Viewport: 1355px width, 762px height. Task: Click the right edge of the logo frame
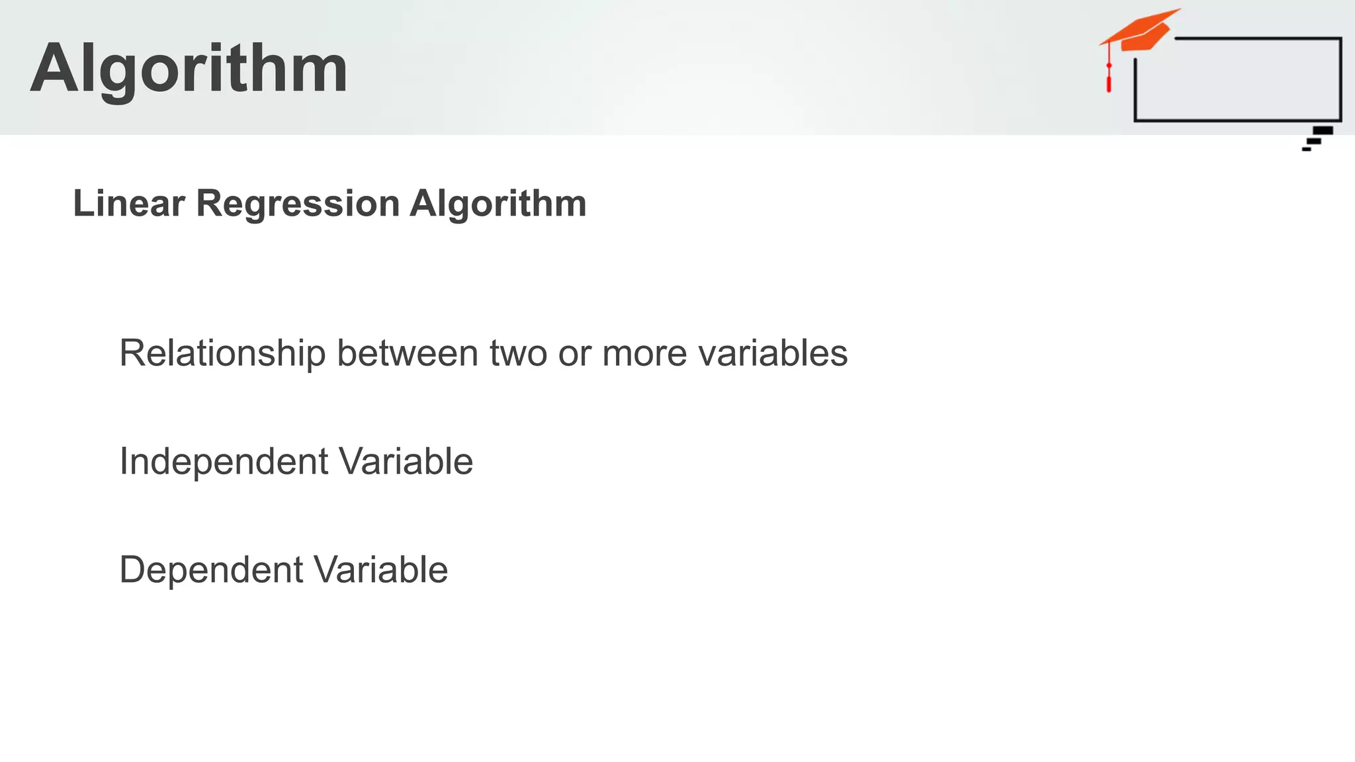(x=1340, y=79)
